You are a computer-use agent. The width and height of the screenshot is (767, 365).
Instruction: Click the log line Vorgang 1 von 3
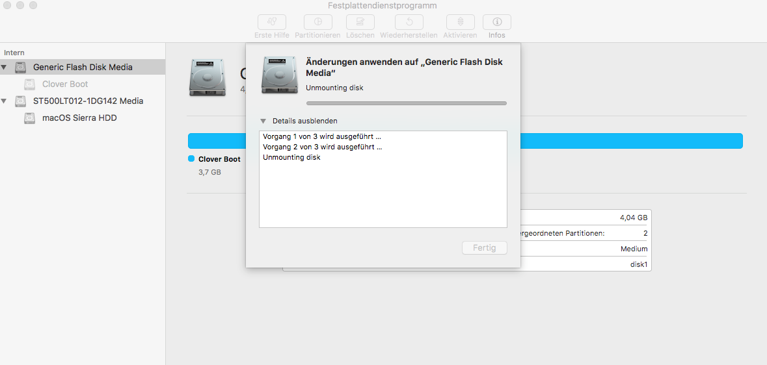coord(322,136)
